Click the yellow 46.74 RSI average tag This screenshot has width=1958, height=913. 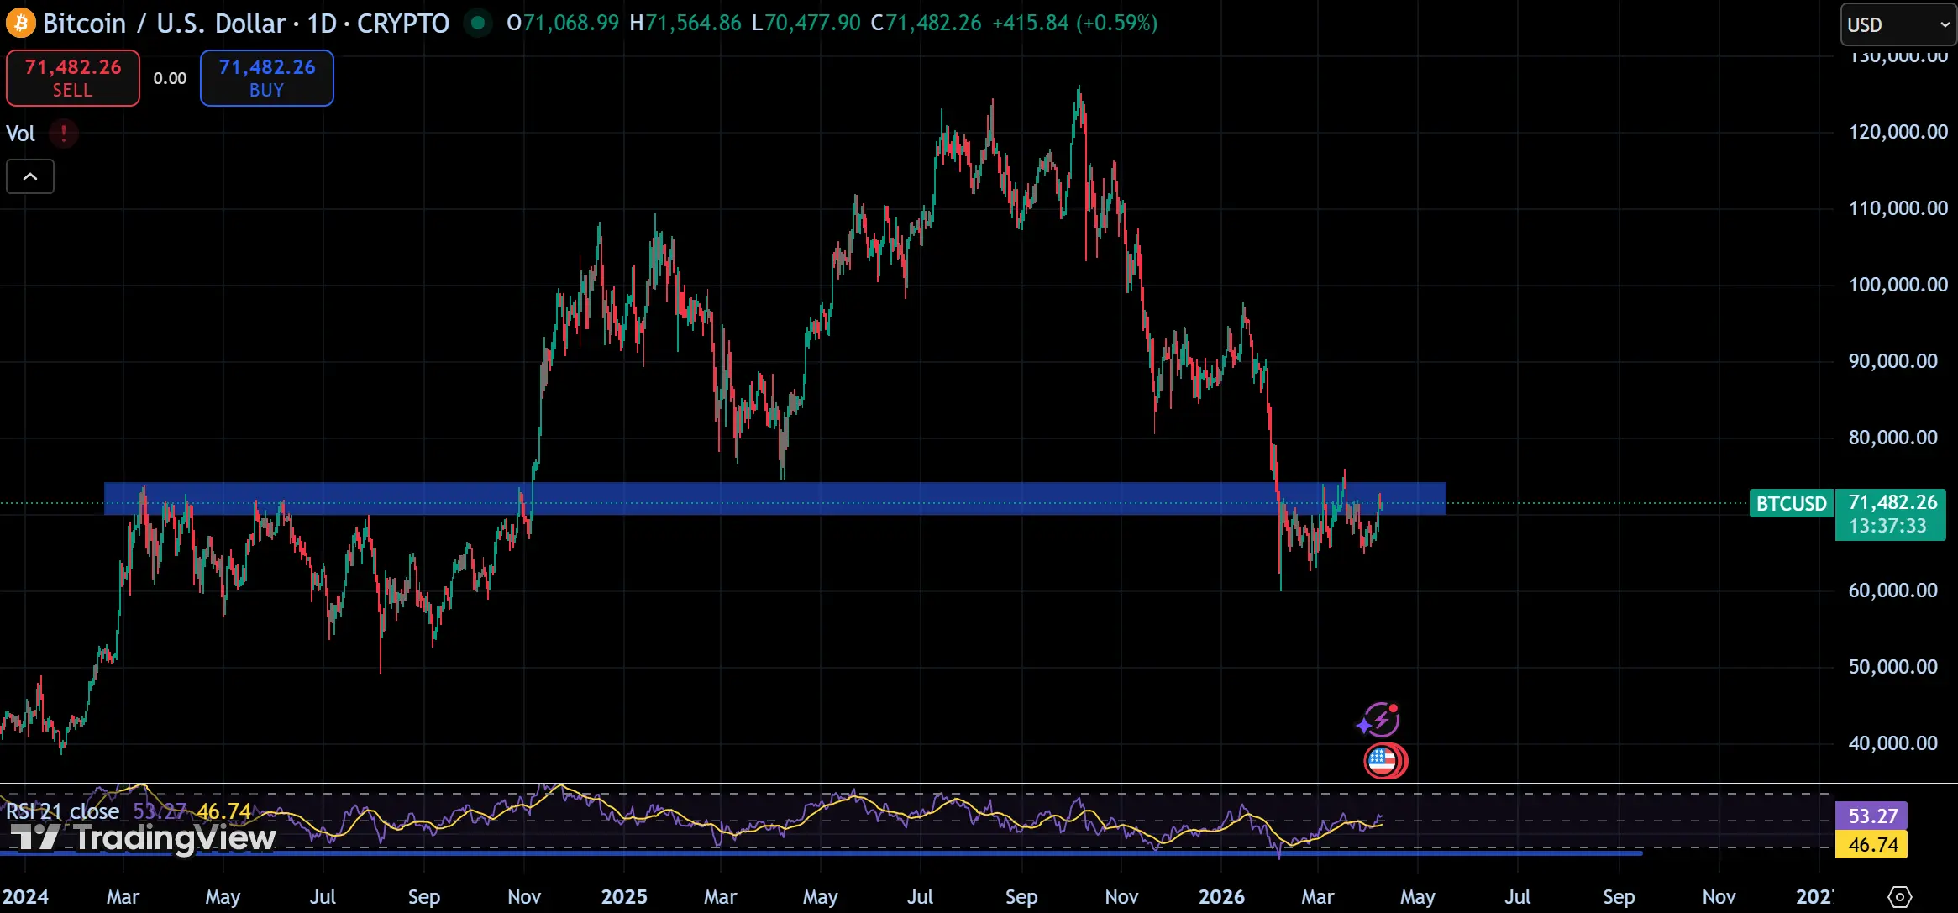point(1871,844)
